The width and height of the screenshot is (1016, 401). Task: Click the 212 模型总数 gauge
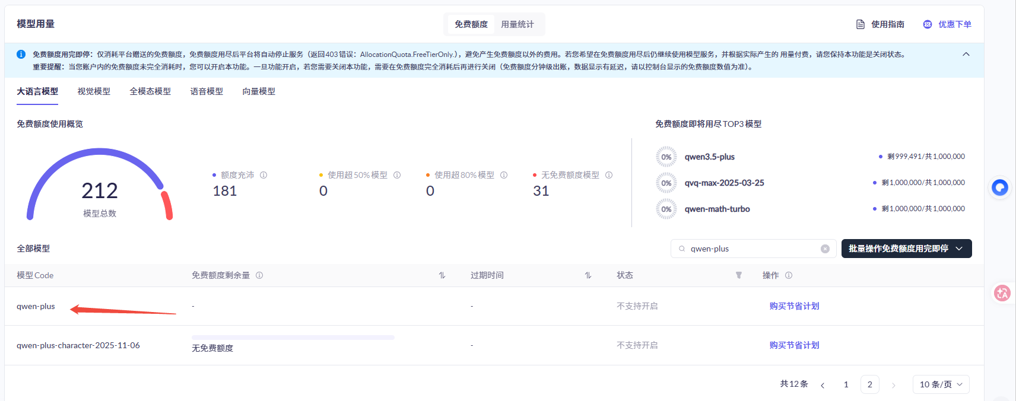100,185
